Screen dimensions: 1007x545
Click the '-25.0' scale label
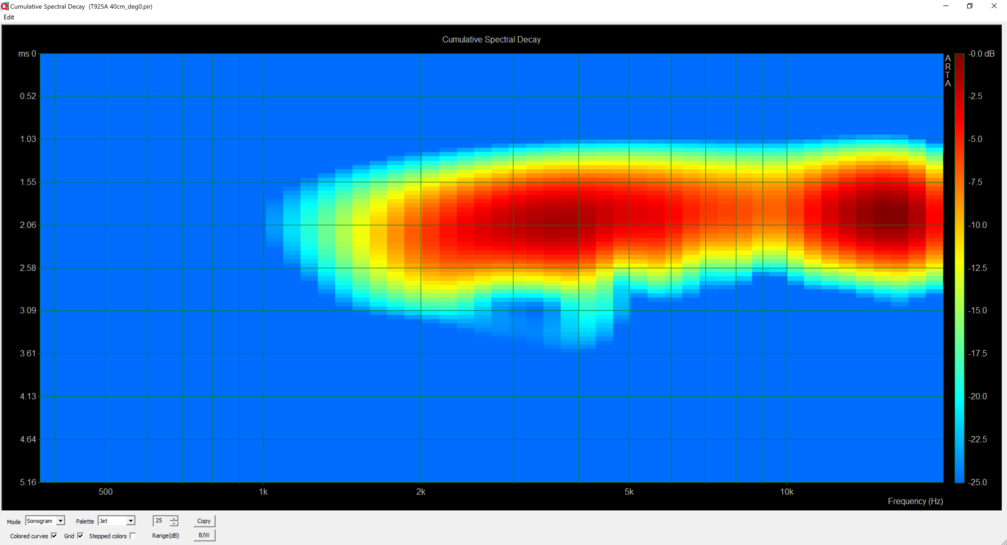pos(978,482)
